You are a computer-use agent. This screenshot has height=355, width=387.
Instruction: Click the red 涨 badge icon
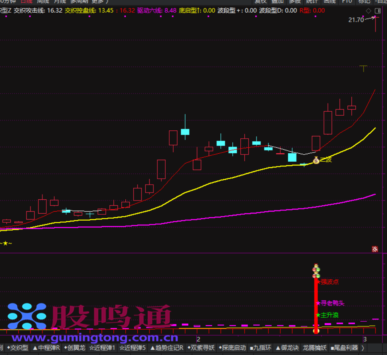tap(375, 249)
